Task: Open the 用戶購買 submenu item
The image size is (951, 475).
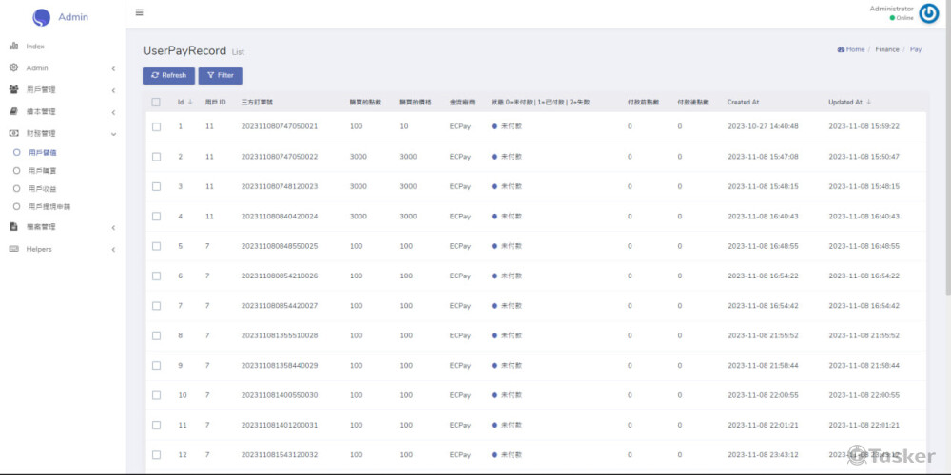Action: click(43, 170)
